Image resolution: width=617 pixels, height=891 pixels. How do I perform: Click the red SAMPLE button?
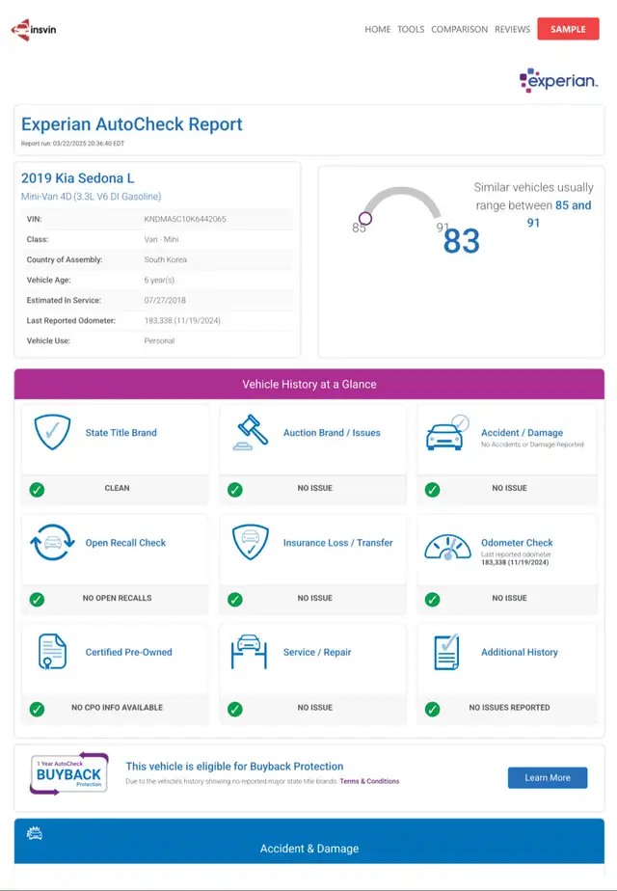[x=568, y=29]
